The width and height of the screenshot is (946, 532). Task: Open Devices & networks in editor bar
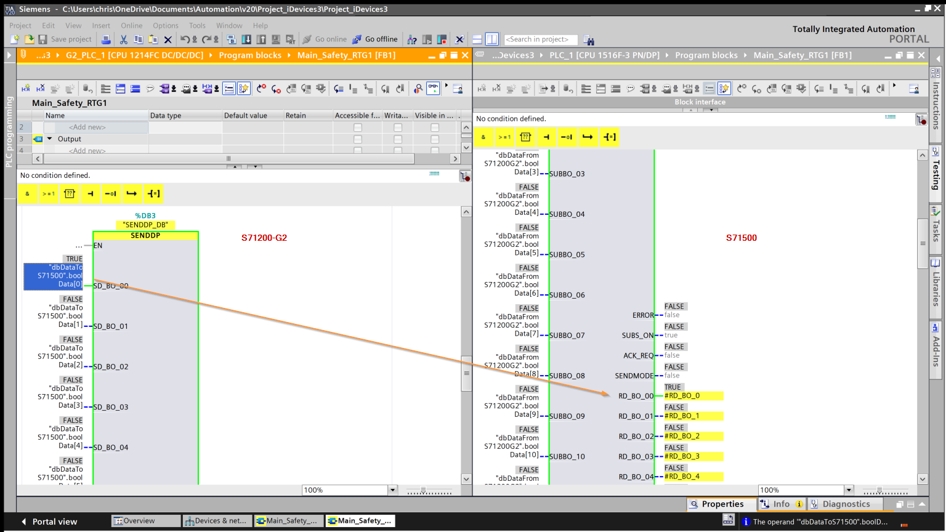click(x=216, y=521)
